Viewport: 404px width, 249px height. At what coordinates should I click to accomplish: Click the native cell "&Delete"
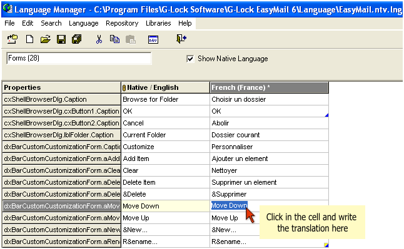165,194
